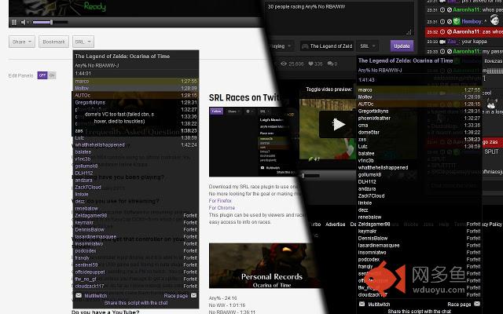This screenshot has width=503, height=314.
Task: Select marco's row in the 1:44:01 race panel
Action: (x=136, y=82)
